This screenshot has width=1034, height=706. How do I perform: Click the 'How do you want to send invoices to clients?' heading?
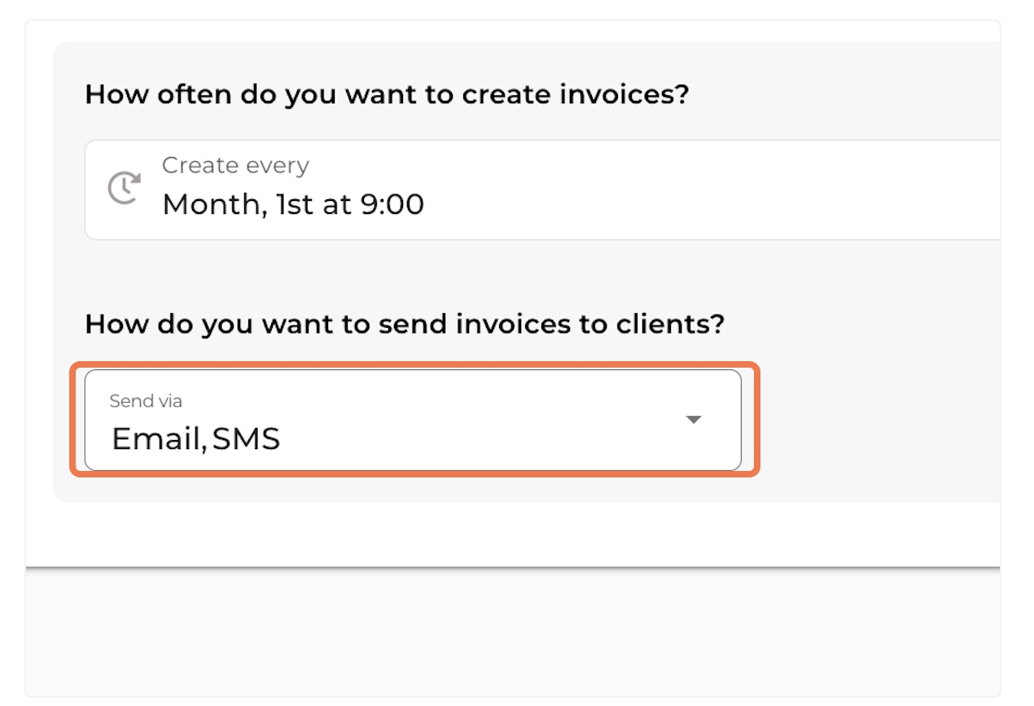[x=405, y=325]
